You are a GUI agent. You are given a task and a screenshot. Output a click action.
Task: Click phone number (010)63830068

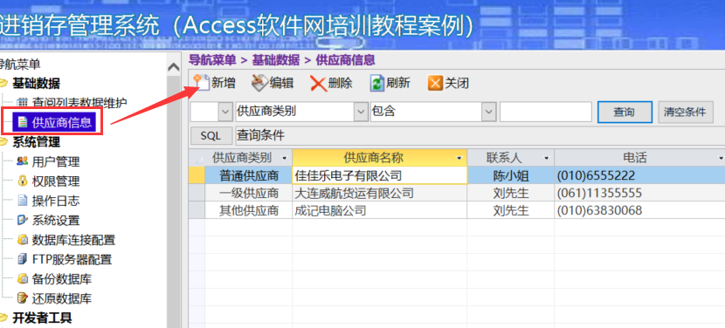[600, 210]
